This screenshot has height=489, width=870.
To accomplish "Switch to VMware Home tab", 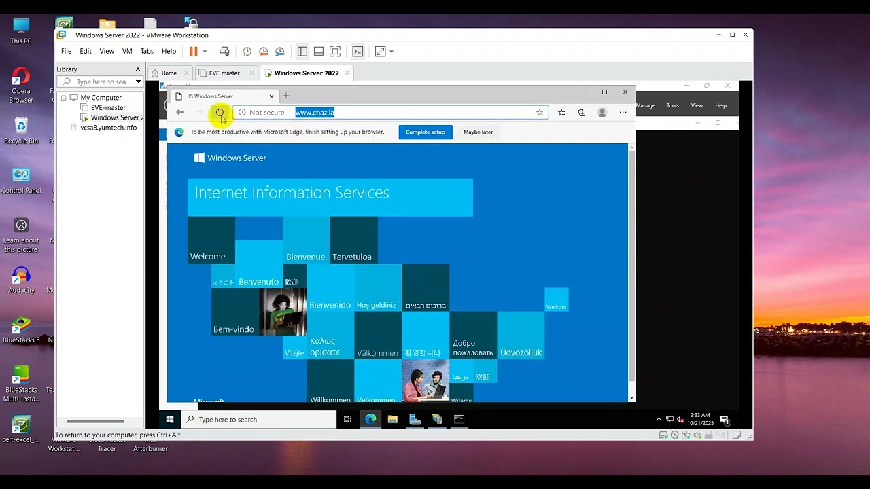I will pyautogui.click(x=169, y=73).
